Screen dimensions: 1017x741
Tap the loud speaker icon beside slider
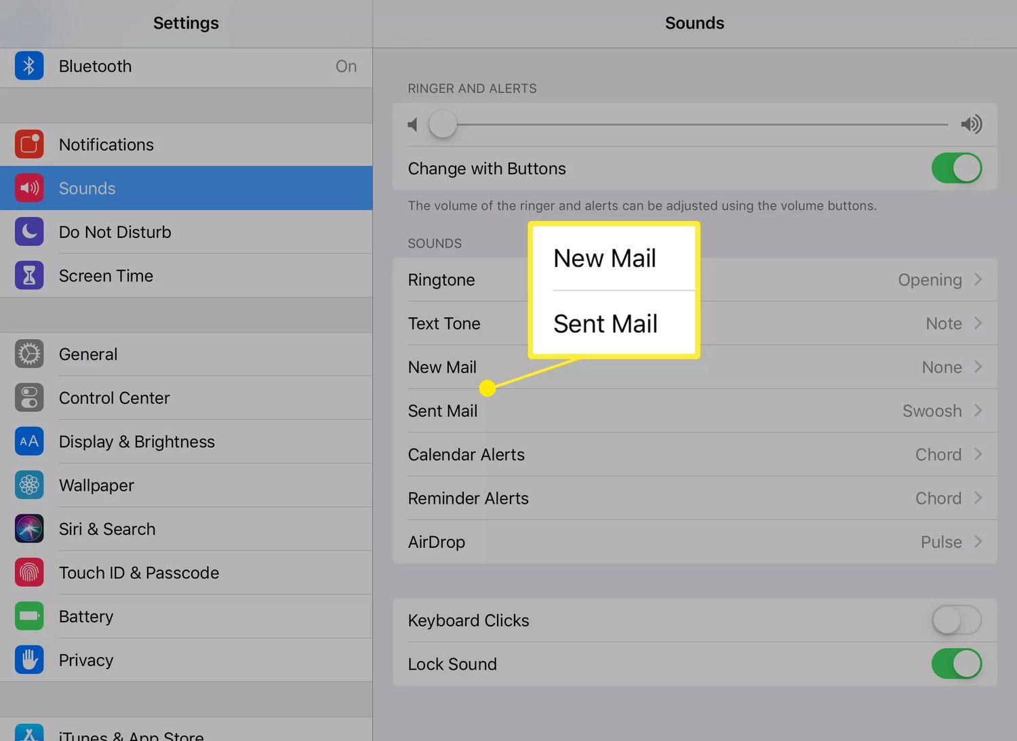971,124
